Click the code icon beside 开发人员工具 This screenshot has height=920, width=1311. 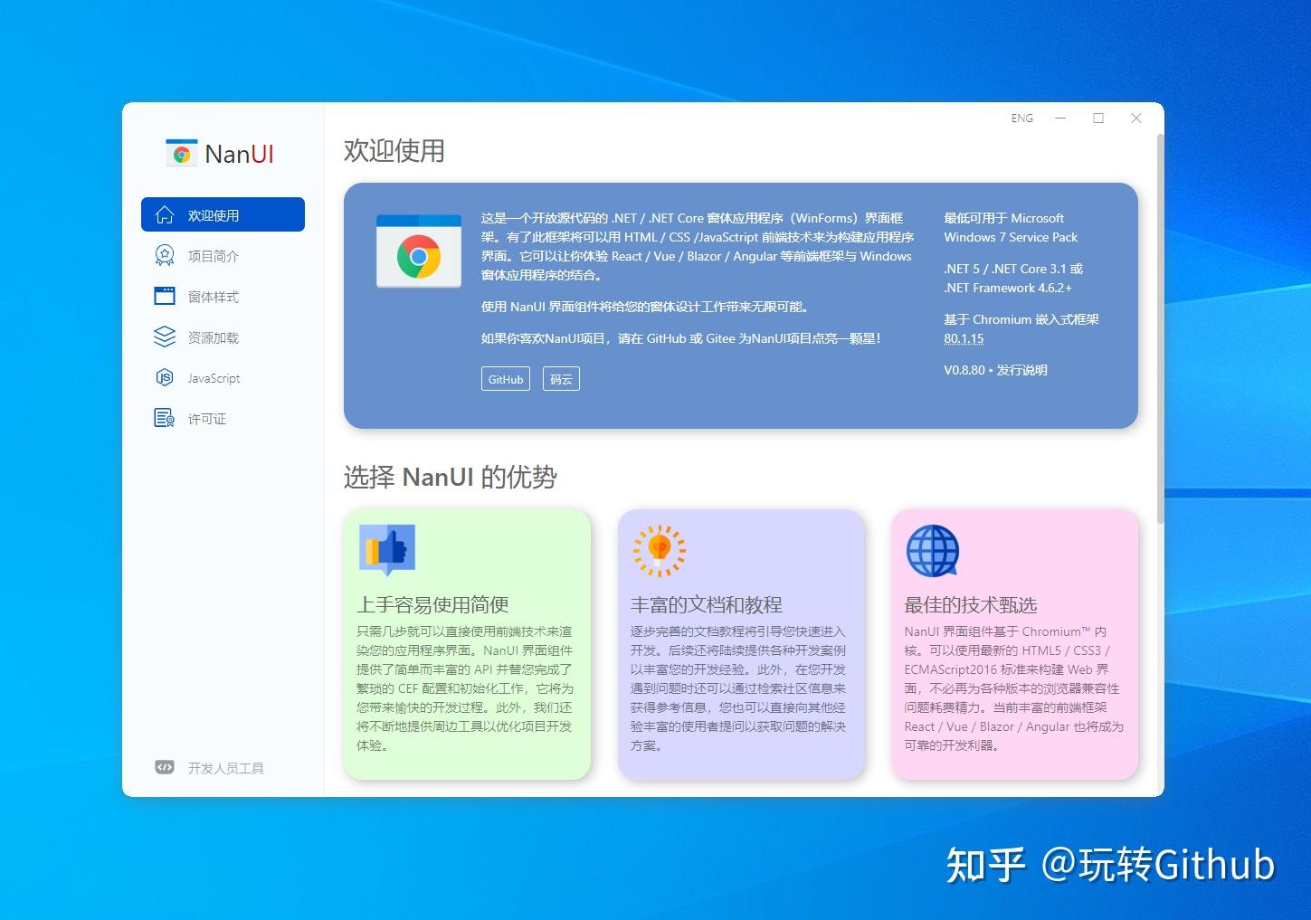point(164,767)
